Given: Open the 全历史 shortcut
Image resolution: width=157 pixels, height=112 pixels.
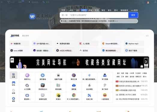Looking at the screenshot, I should 88,50.
